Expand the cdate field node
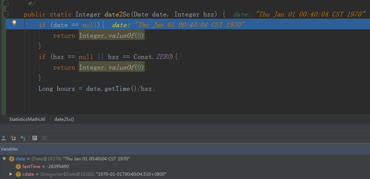 11,174
